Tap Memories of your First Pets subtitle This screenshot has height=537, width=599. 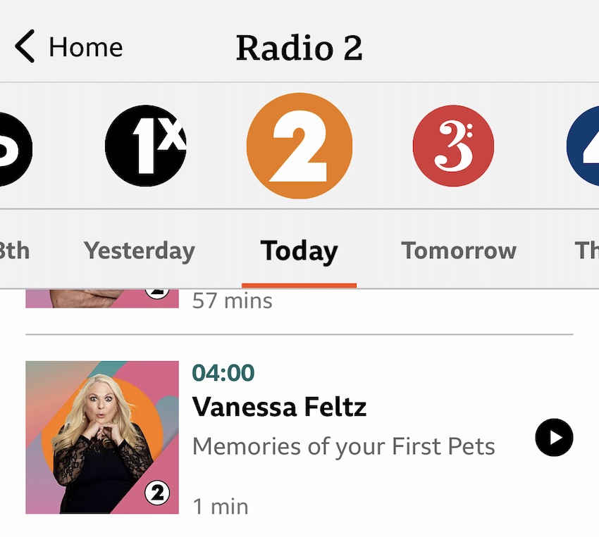coord(345,446)
